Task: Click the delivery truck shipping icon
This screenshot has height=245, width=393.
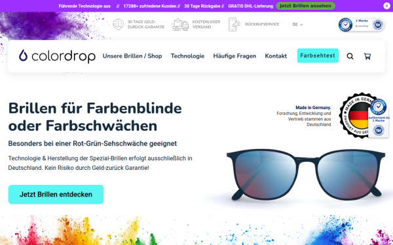Action: pos(180,25)
